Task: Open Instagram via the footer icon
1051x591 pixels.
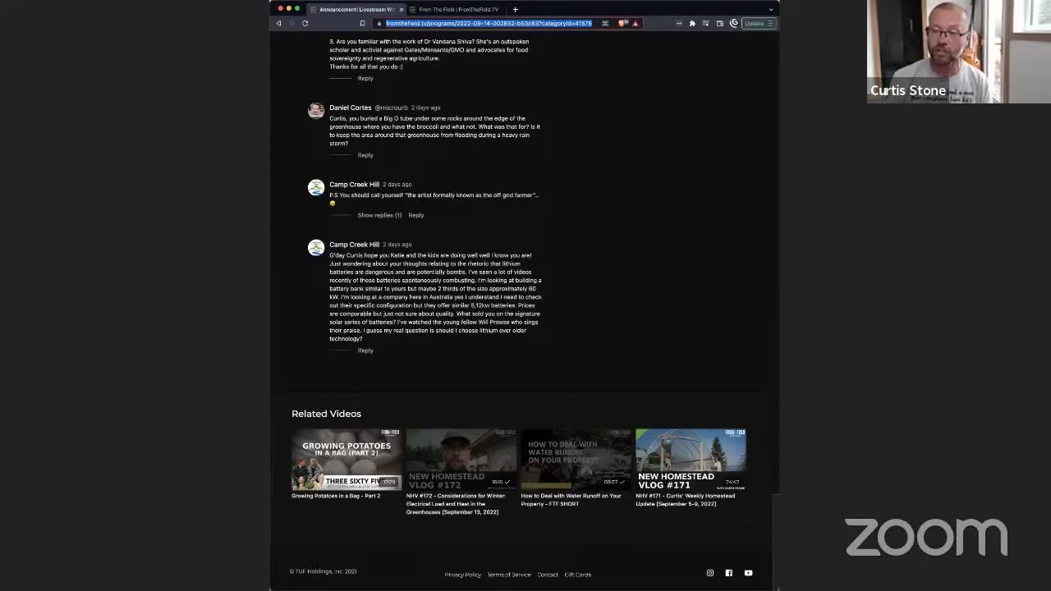Action: pos(710,573)
